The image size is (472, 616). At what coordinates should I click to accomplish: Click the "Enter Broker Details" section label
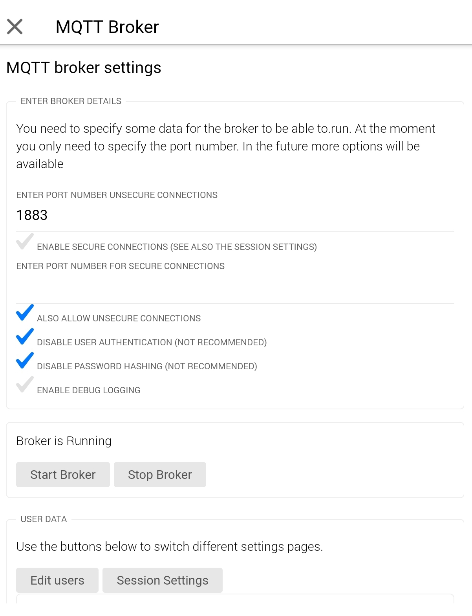pos(71,101)
